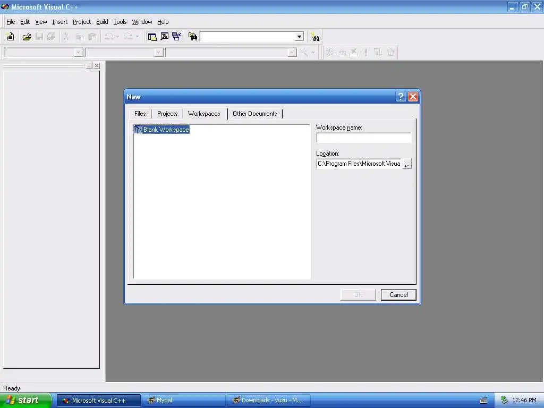The width and height of the screenshot is (544, 408).
Task: Open the Undo history dropdown arrow
Action: 117,37
